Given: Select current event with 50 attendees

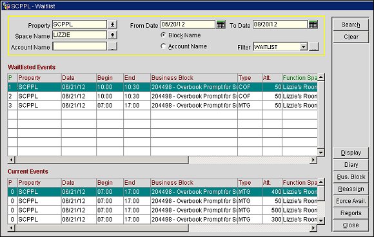Looking at the screenshot, I should pyautogui.click(x=162, y=202).
